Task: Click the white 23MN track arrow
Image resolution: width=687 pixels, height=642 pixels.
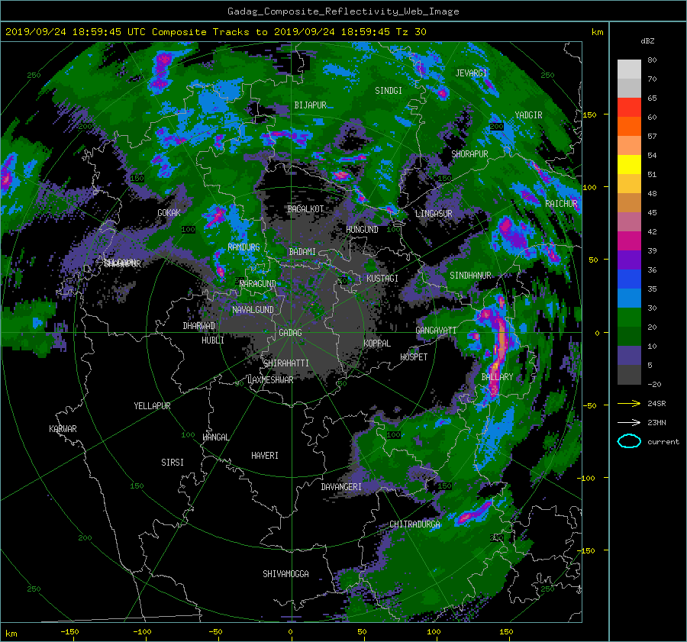Action: click(629, 422)
